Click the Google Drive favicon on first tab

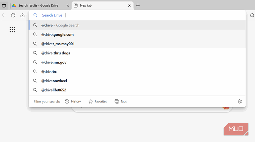[14, 5]
